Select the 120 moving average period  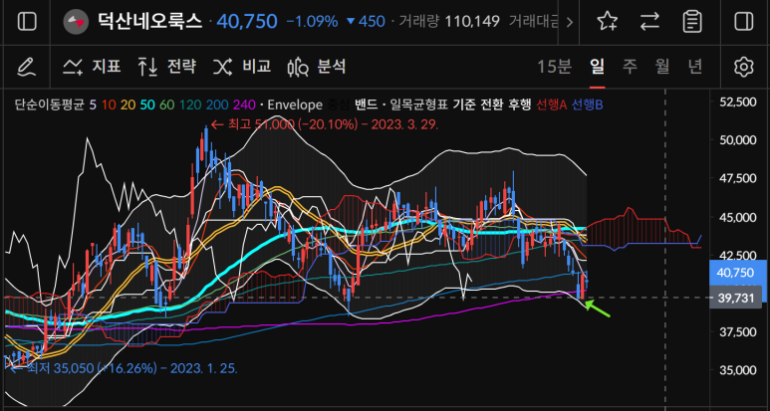click(190, 104)
